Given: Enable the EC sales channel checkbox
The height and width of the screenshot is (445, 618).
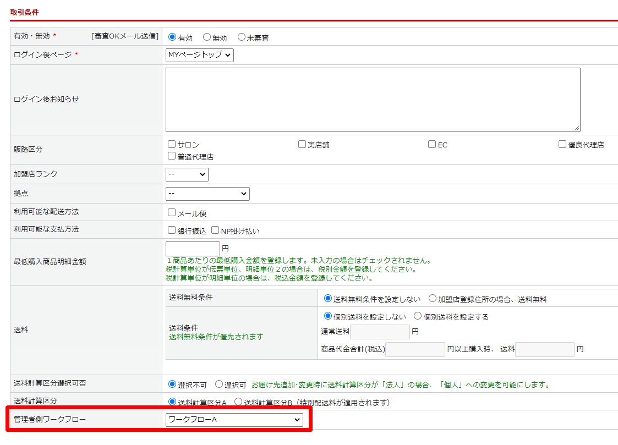Looking at the screenshot, I should 432,144.
